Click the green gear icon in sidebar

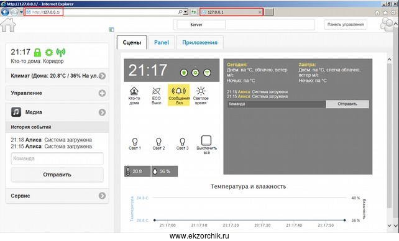[x=49, y=53]
